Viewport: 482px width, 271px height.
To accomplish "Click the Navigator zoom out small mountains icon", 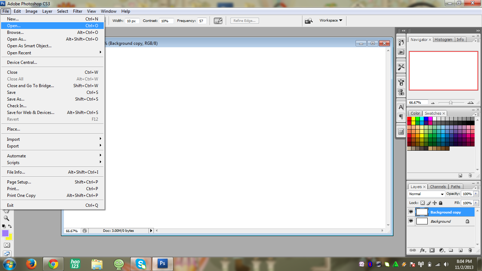I will (x=433, y=103).
